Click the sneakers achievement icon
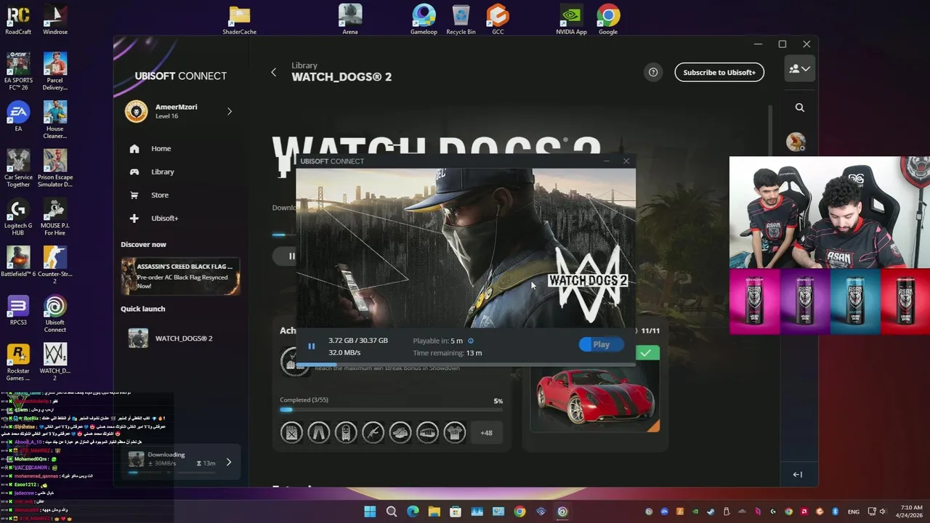930x523 pixels. (400, 433)
